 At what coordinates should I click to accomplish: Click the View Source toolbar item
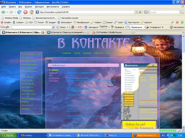point(132,22)
